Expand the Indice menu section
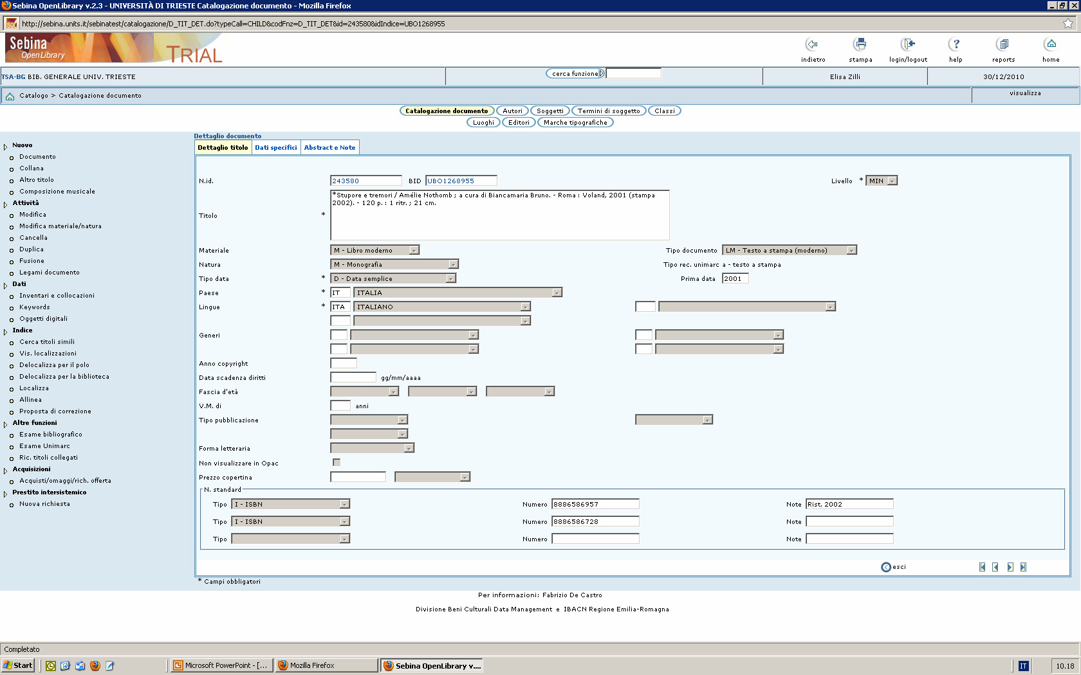The image size is (1081, 675). click(x=22, y=330)
